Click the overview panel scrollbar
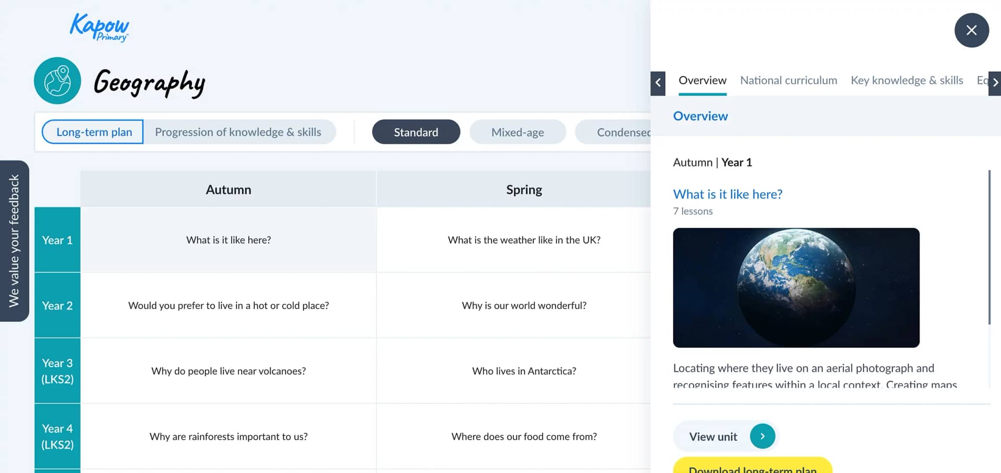Image resolution: width=1001 pixels, height=473 pixels. click(989, 247)
